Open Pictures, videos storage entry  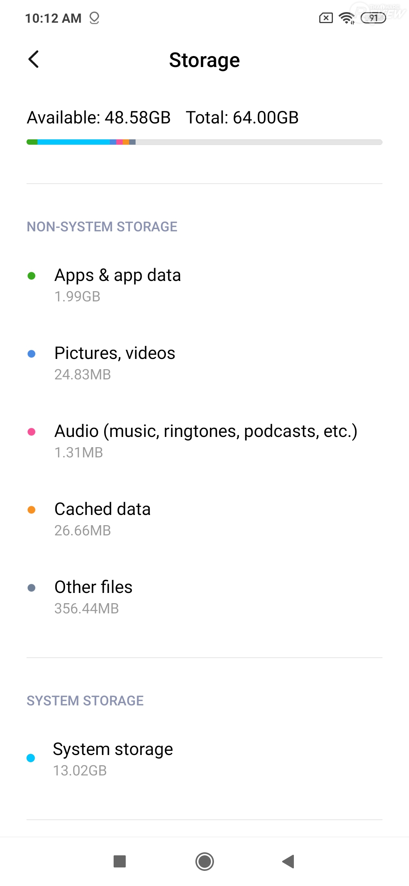click(115, 363)
